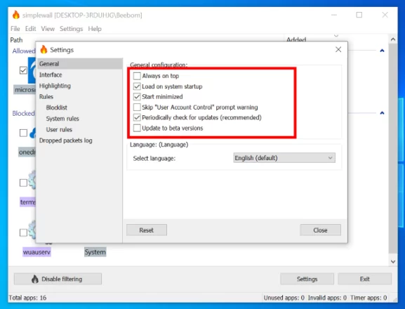This screenshot has height=309, width=405.
Task: Click the Reset button
Action: tap(147, 230)
